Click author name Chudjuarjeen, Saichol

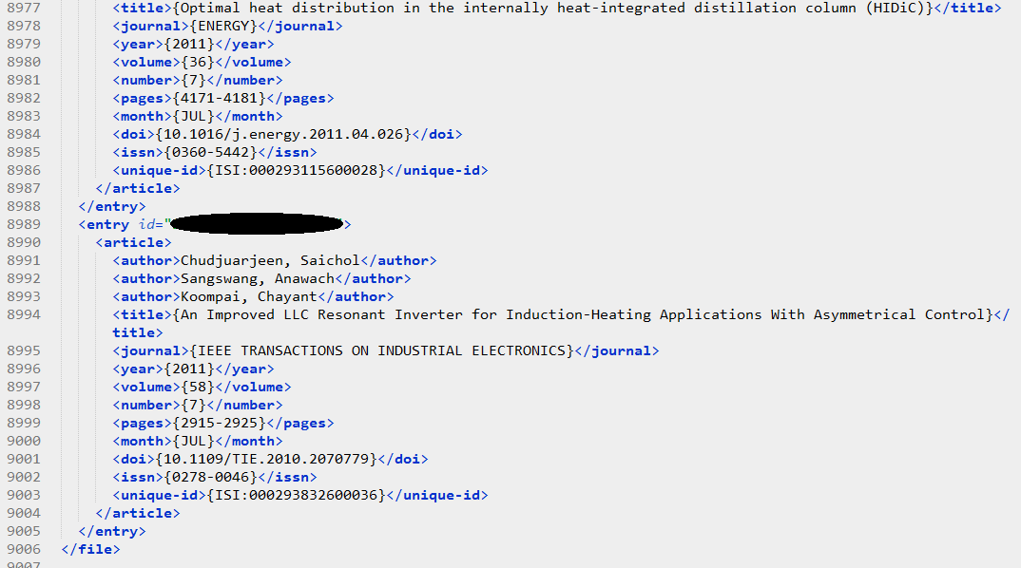click(270, 261)
